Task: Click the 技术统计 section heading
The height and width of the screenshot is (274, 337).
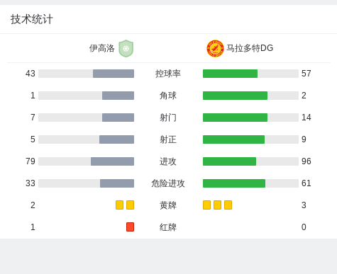Action: tap(32, 19)
